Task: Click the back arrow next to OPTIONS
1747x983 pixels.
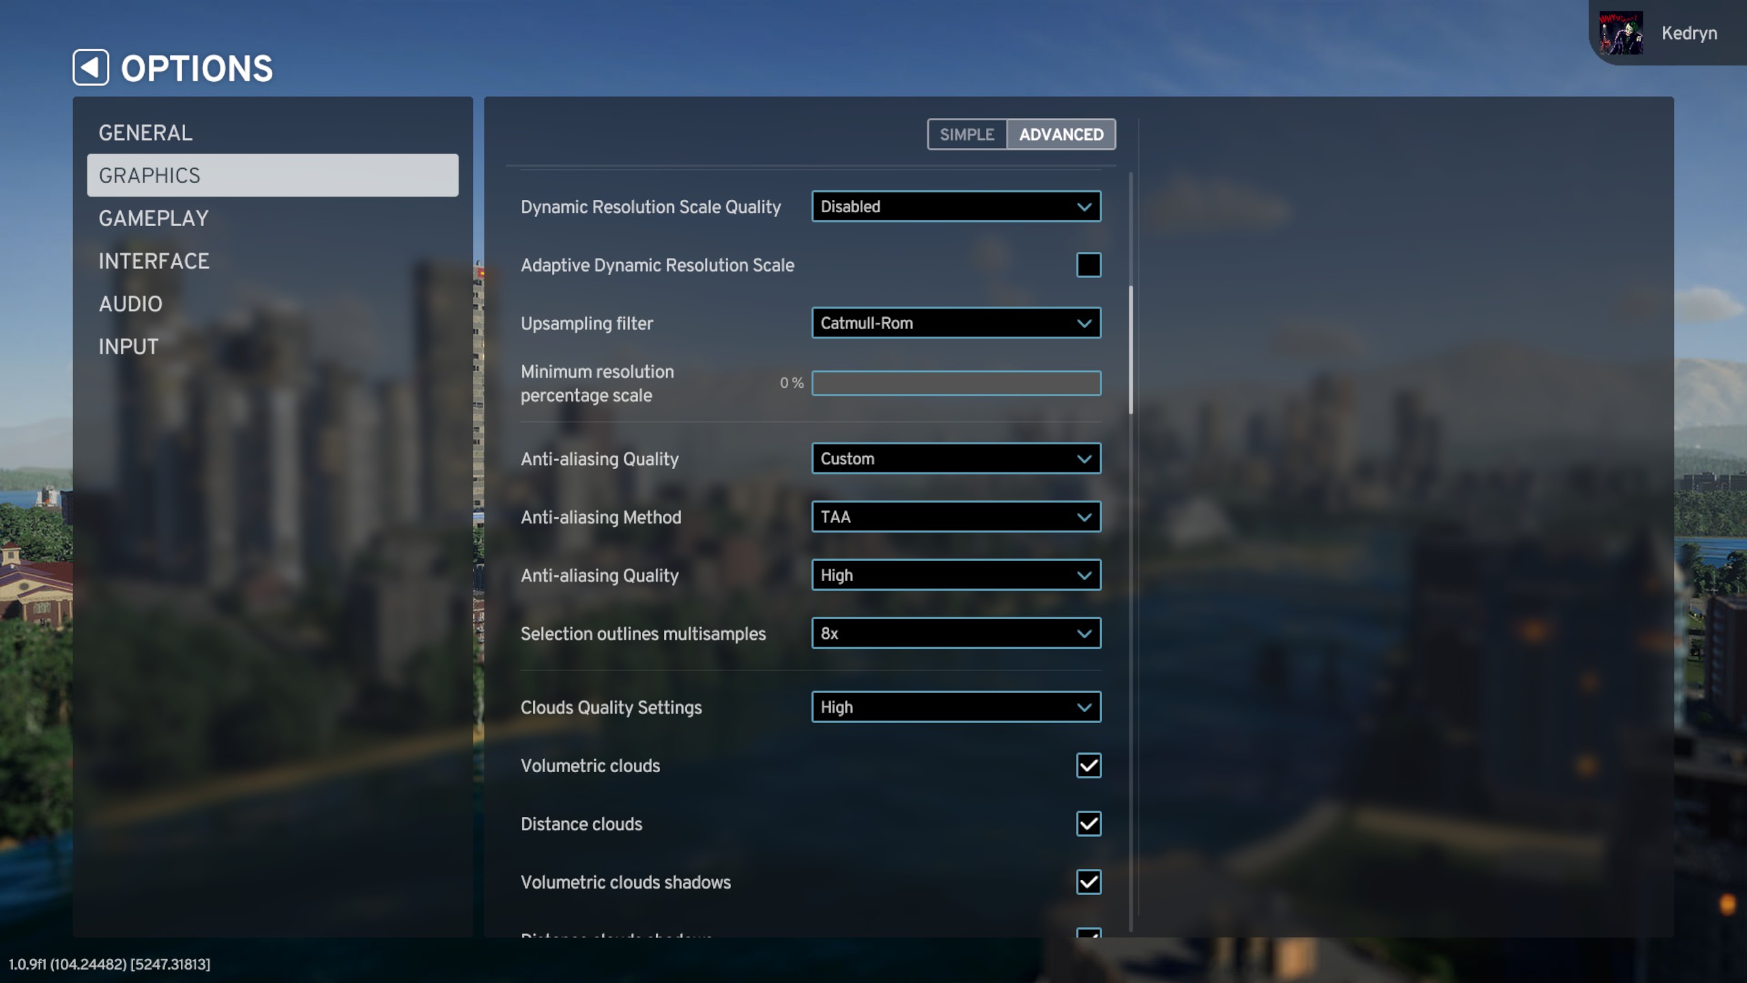Action: pos(91,68)
